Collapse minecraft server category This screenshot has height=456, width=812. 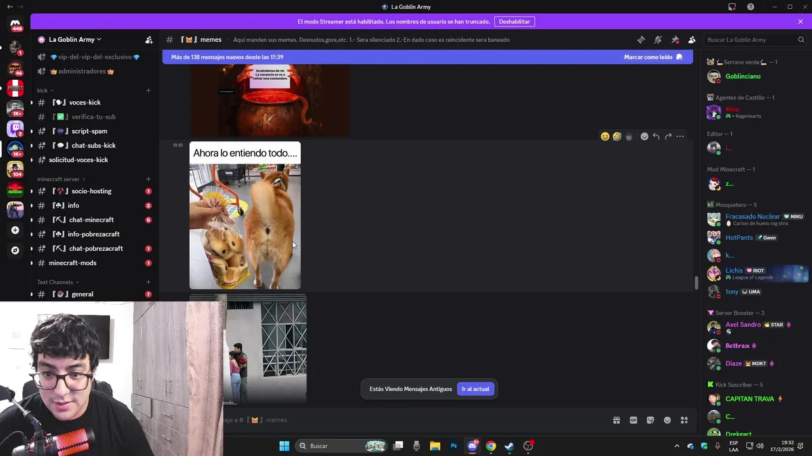tap(61, 179)
